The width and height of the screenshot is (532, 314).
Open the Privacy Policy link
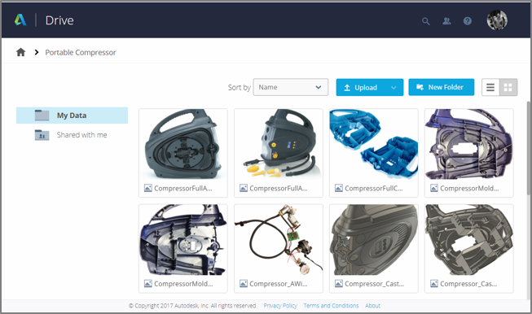coord(280,306)
